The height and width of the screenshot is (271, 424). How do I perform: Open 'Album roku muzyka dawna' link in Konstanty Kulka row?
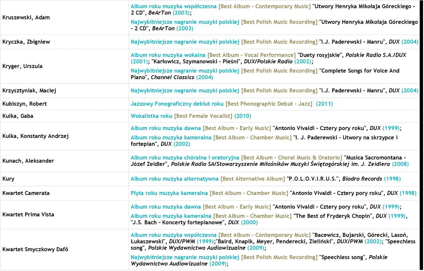coord(166,128)
